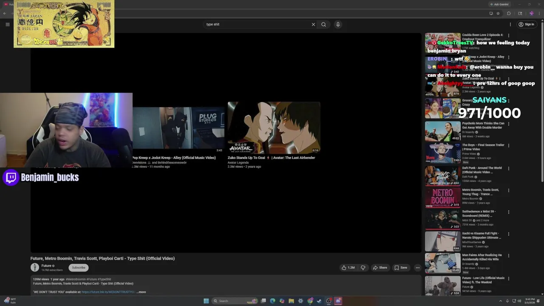Click the search magnifier button

point(323,24)
